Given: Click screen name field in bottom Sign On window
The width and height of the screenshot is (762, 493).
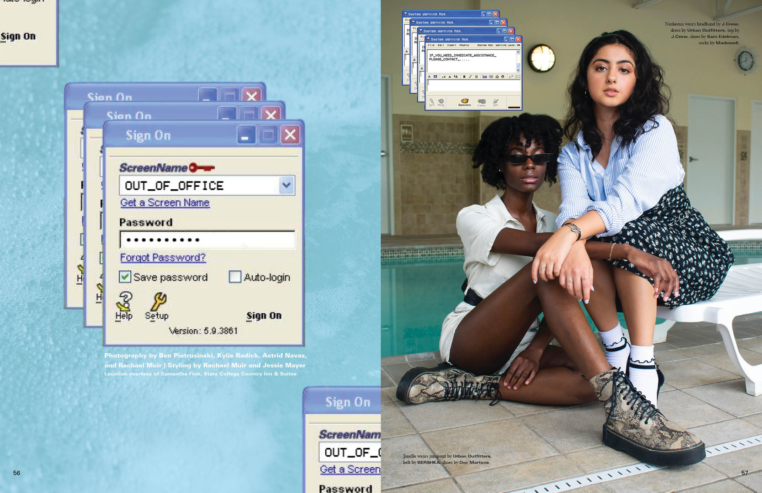Looking at the screenshot, I should click(350, 453).
